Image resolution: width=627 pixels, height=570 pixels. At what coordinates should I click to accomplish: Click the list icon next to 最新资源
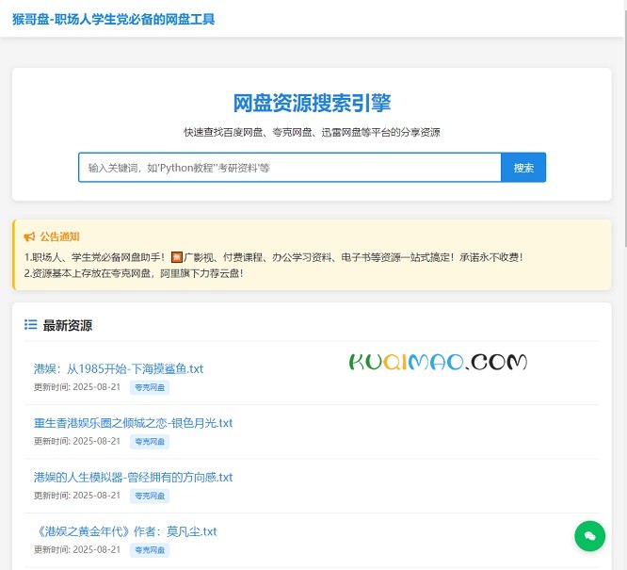[30, 325]
